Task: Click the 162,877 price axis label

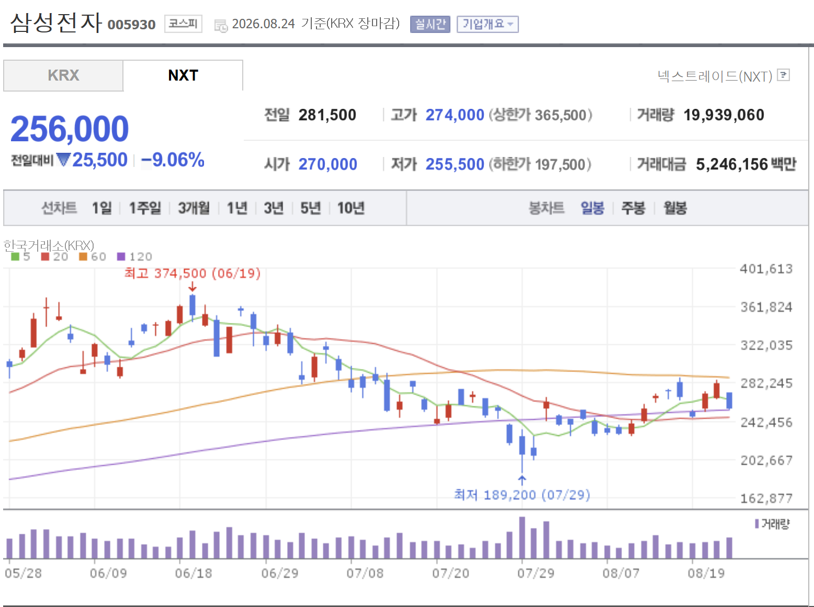Action: click(x=766, y=498)
